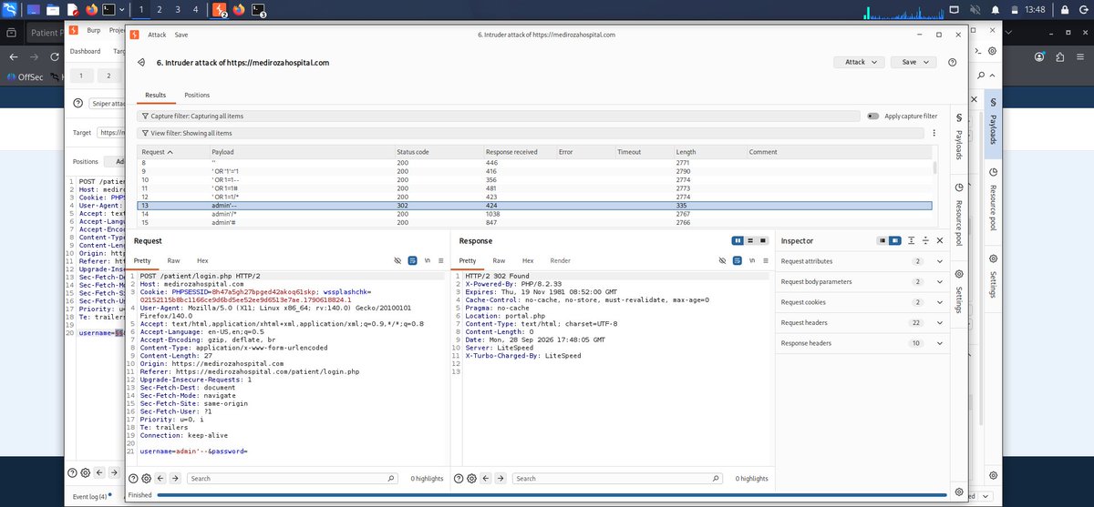Open the Payloads side panel tab

click(958, 138)
